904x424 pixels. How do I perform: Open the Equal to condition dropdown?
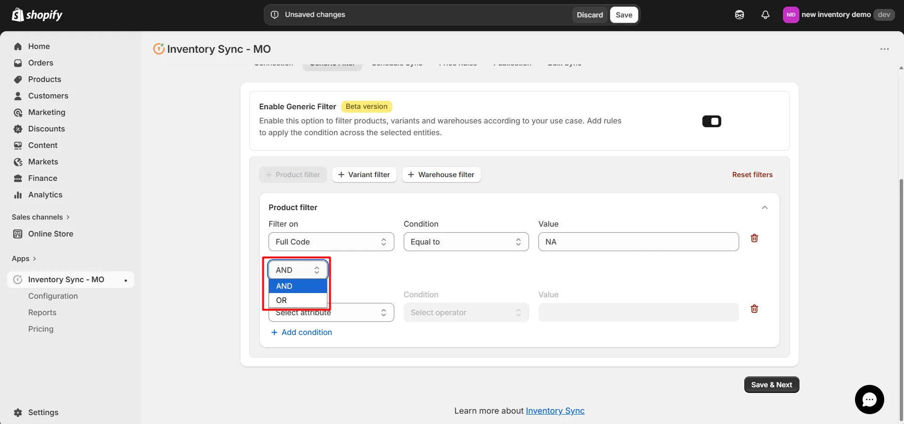point(465,242)
